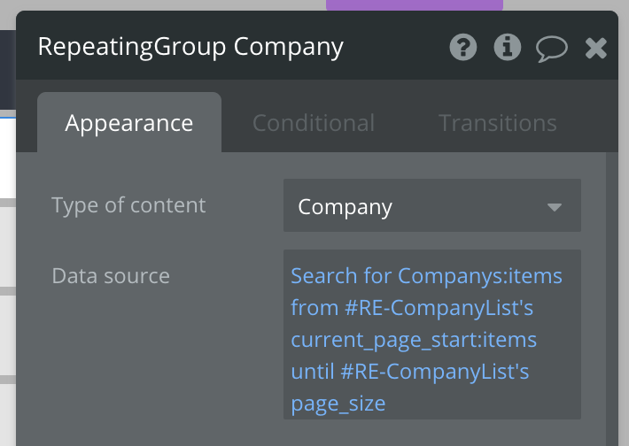Click the RepeatingGroup Company title bar
This screenshot has width=629, height=446.
(x=317, y=45)
